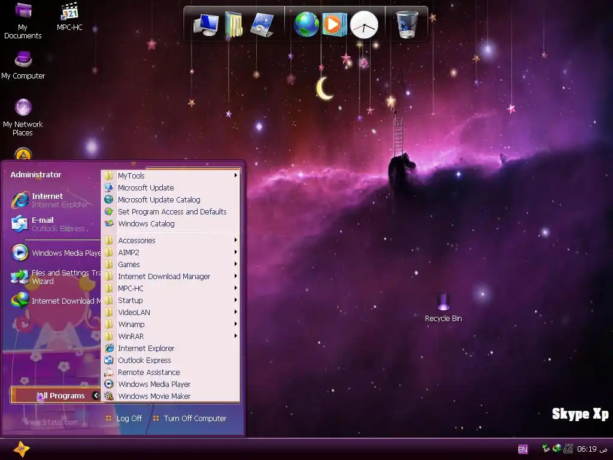Open Files and Settings Transfer Wizard
Screen dimensions: 613x460
point(54,277)
